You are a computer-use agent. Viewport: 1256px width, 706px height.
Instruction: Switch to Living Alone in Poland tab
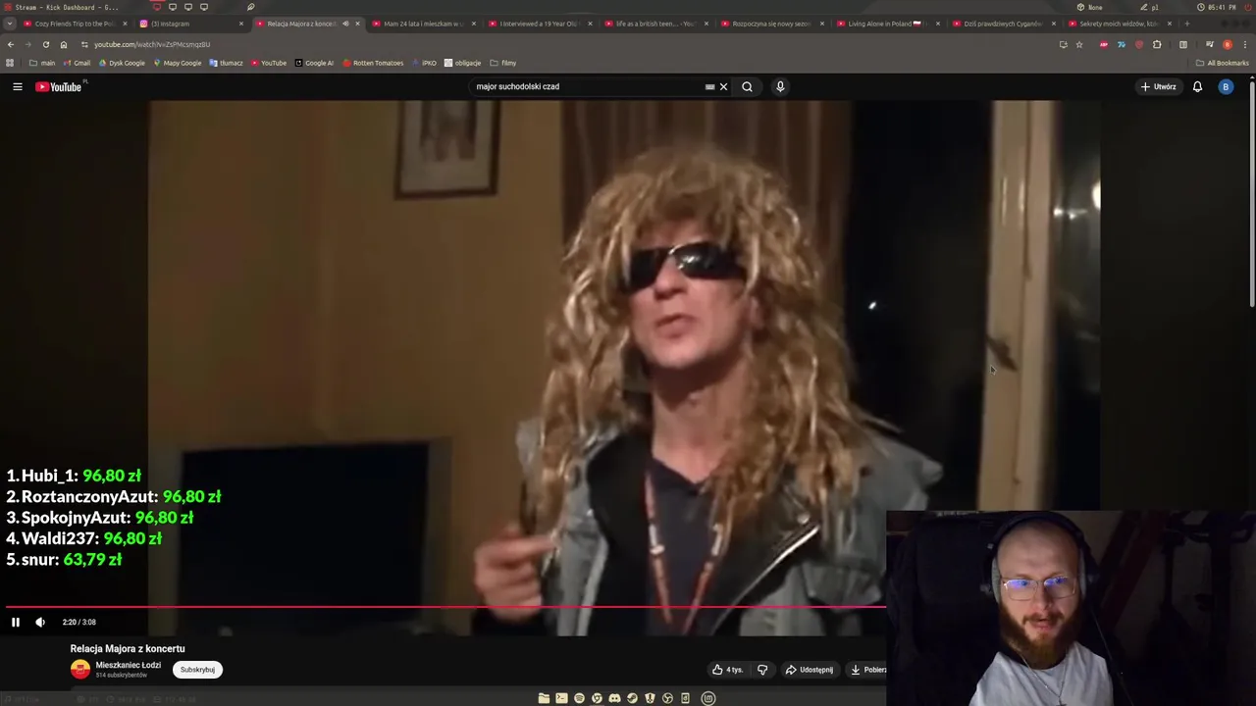tap(886, 24)
